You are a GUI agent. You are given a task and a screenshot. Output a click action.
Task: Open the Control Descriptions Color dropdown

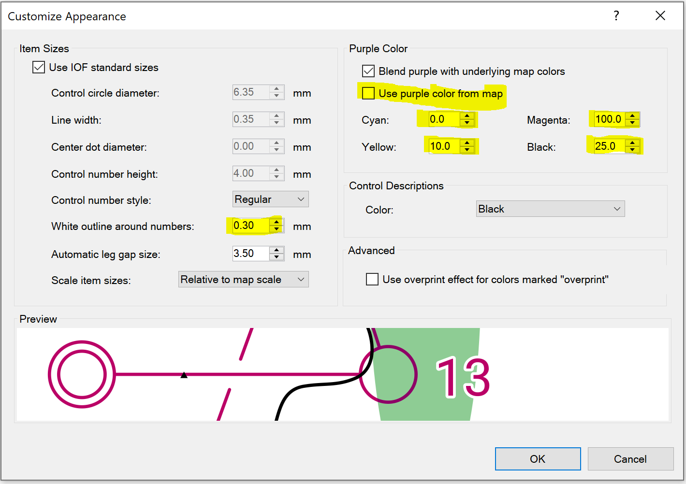click(x=550, y=209)
